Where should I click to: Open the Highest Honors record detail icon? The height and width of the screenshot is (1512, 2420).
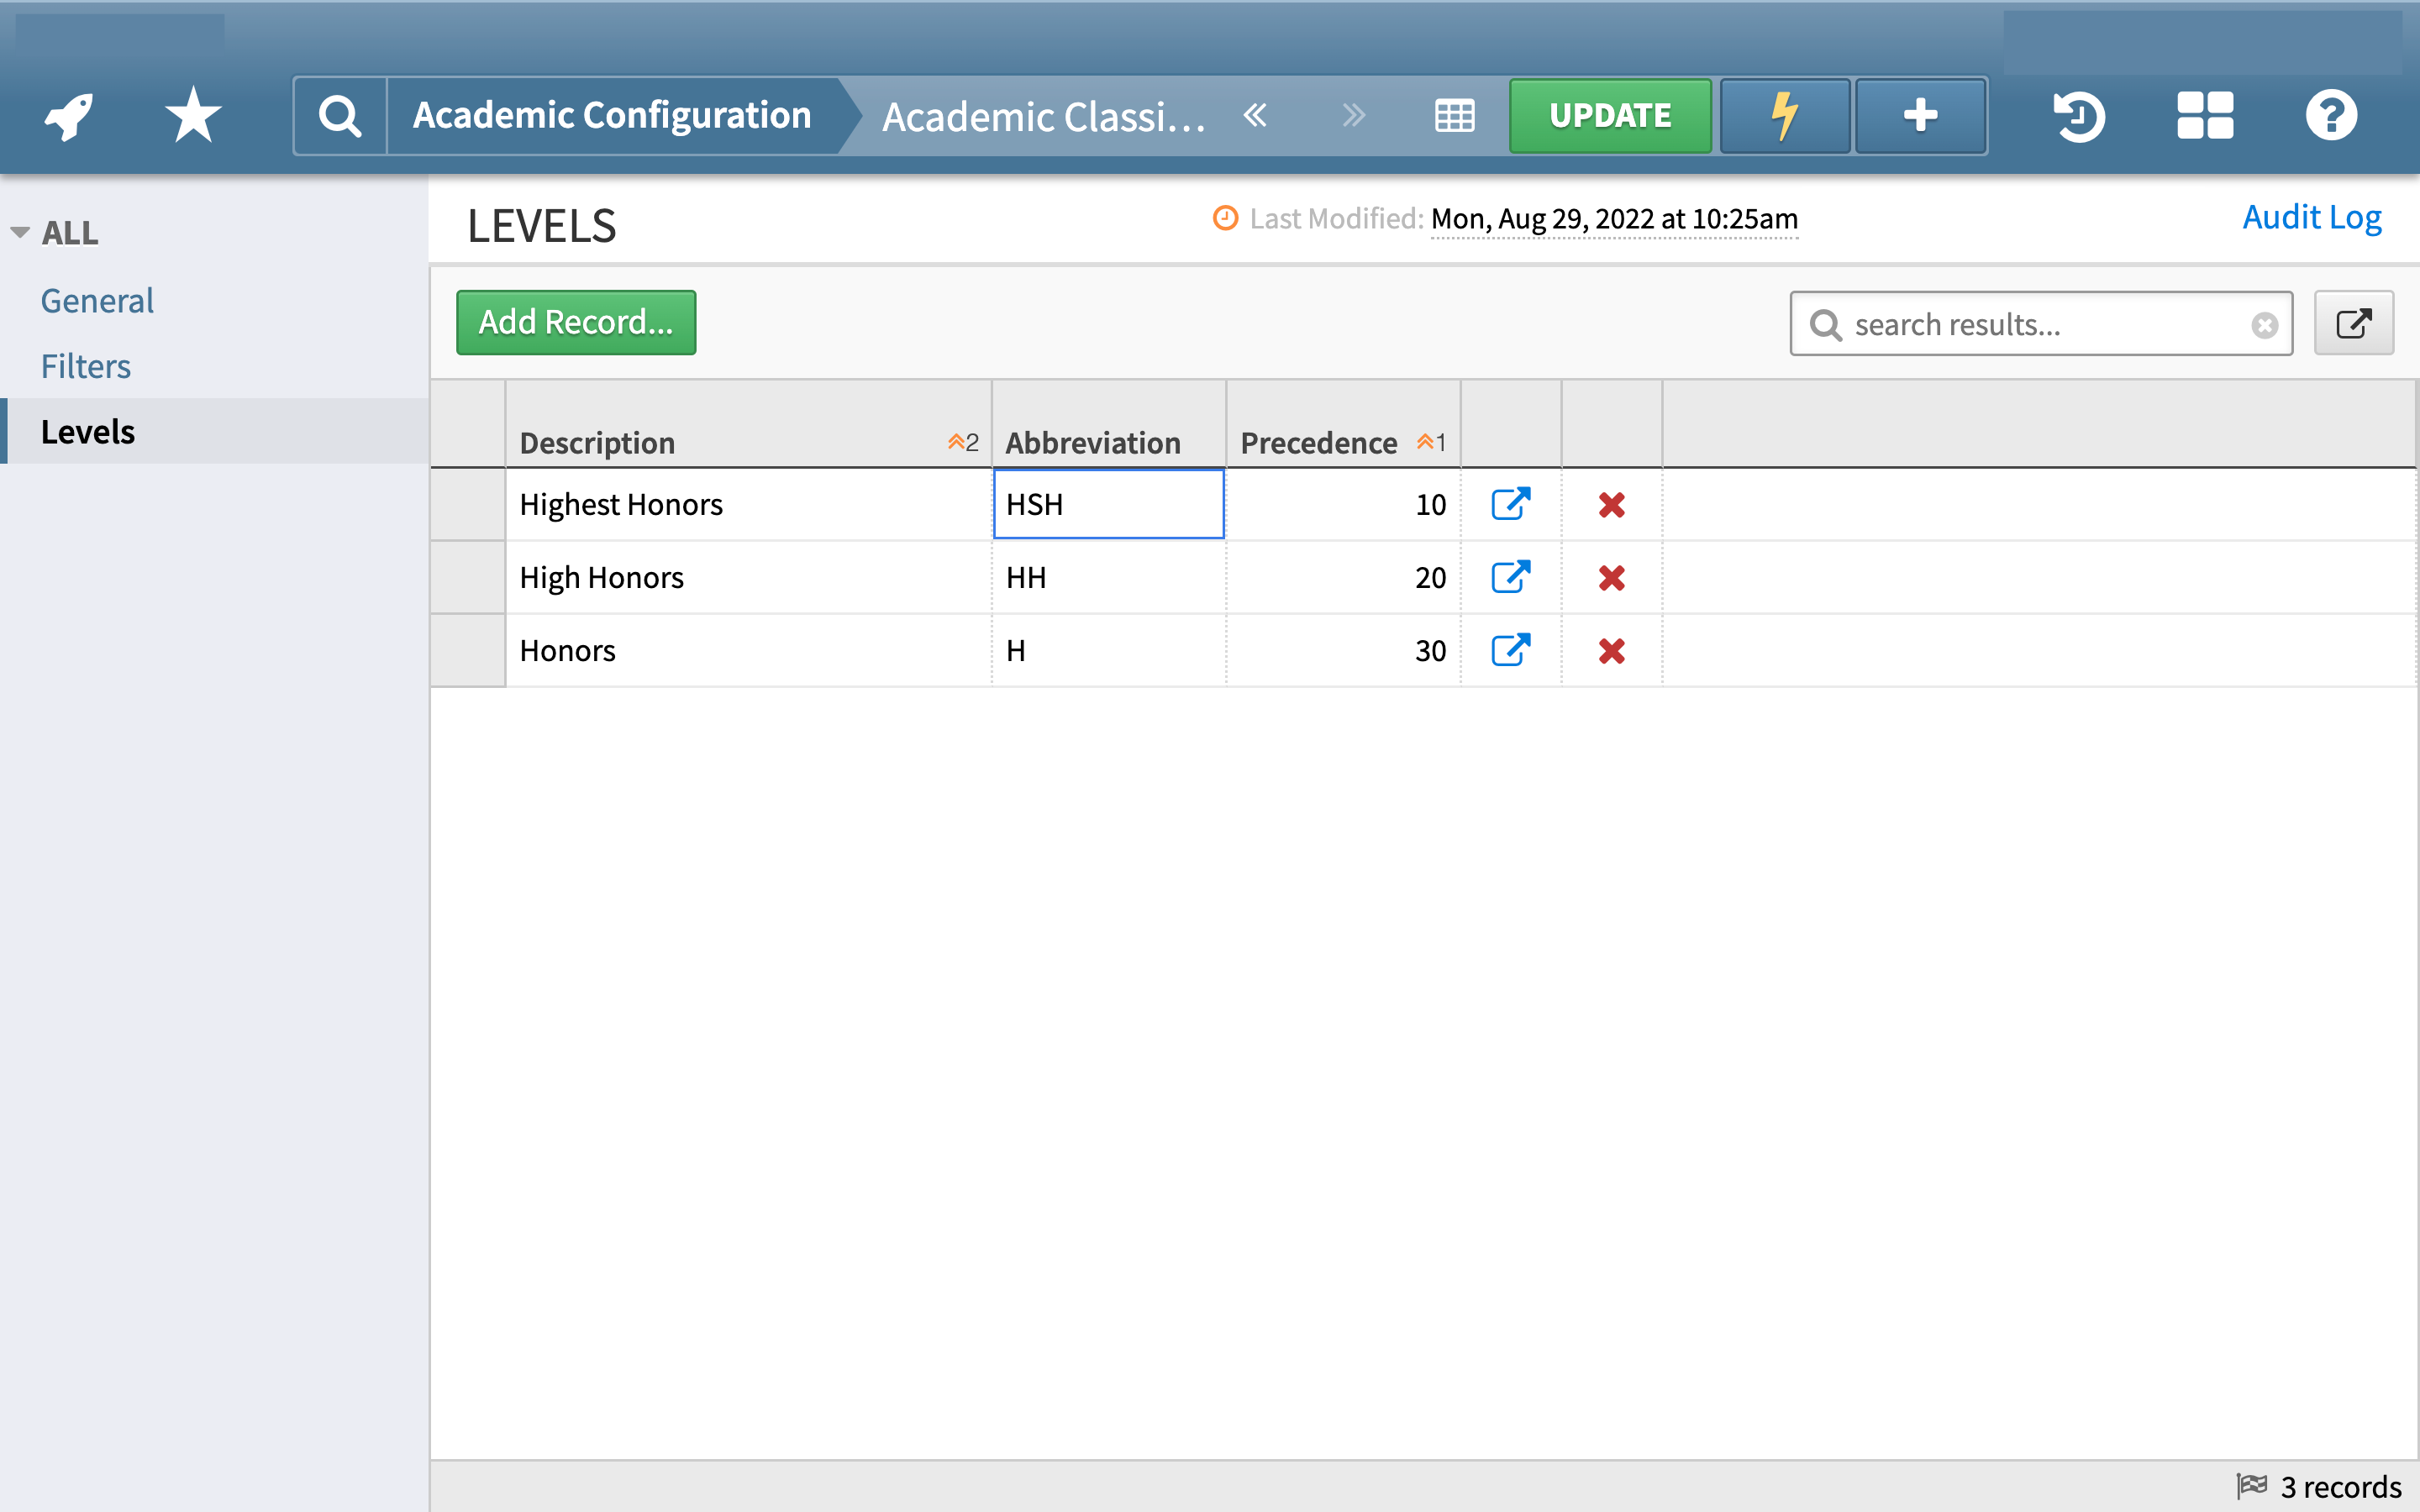click(1510, 504)
